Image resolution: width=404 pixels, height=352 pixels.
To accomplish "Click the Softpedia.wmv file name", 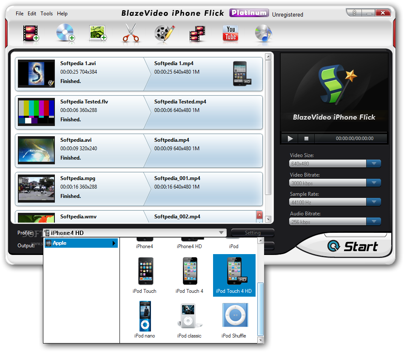I will pos(78,217).
